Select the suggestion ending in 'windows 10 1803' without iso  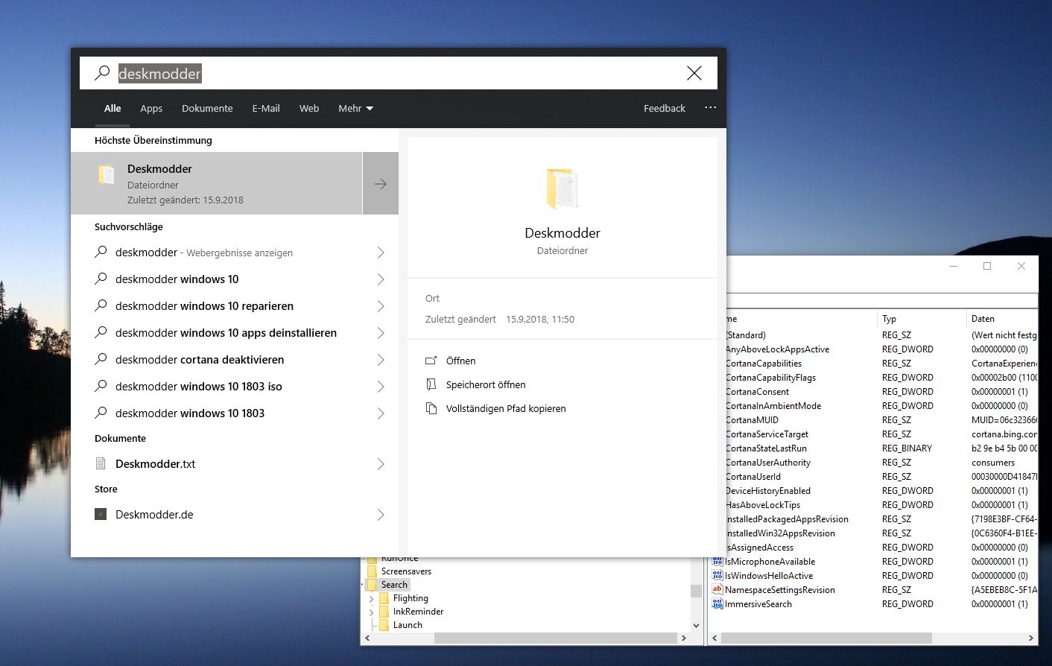coord(235,413)
